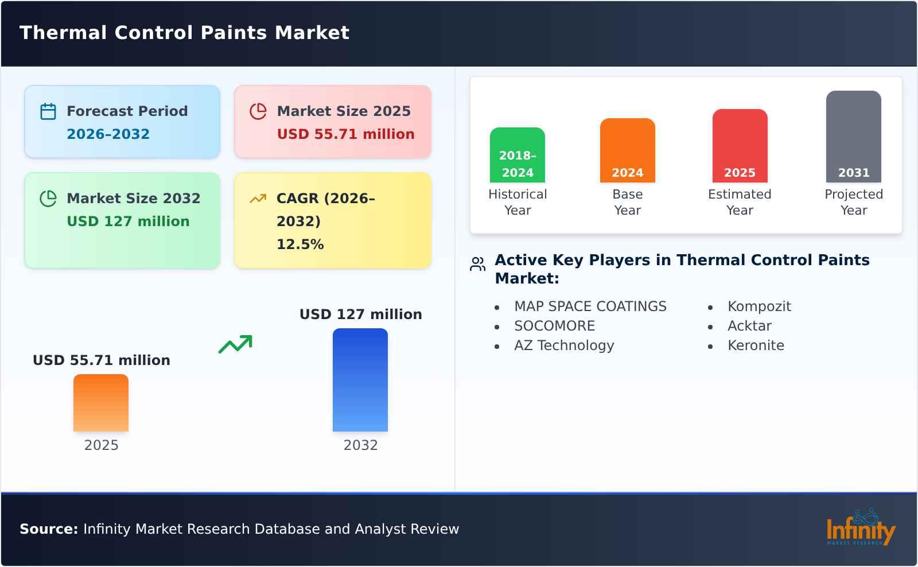Image resolution: width=918 pixels, height=567 pixels.
Task: Click the Forecast Period 2026–2032 card
Action: 122,121
